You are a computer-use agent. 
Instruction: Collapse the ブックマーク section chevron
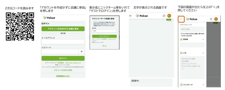coord(203,85)
